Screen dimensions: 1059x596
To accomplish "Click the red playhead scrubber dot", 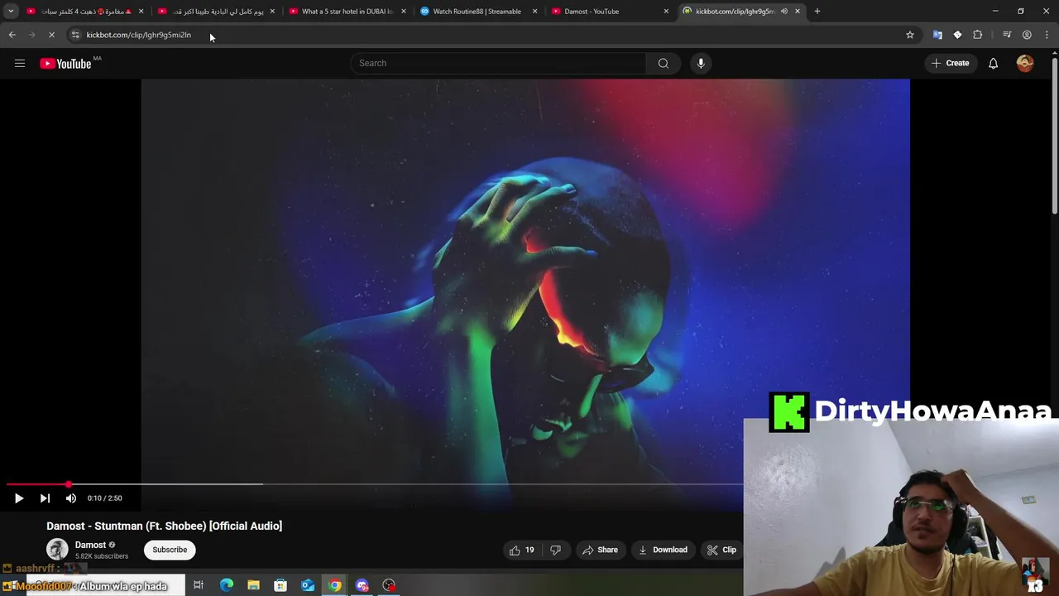I will (69, 484).
